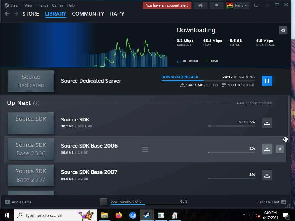
Task: Open the Source SDK game tile
Action: [31, 123]
